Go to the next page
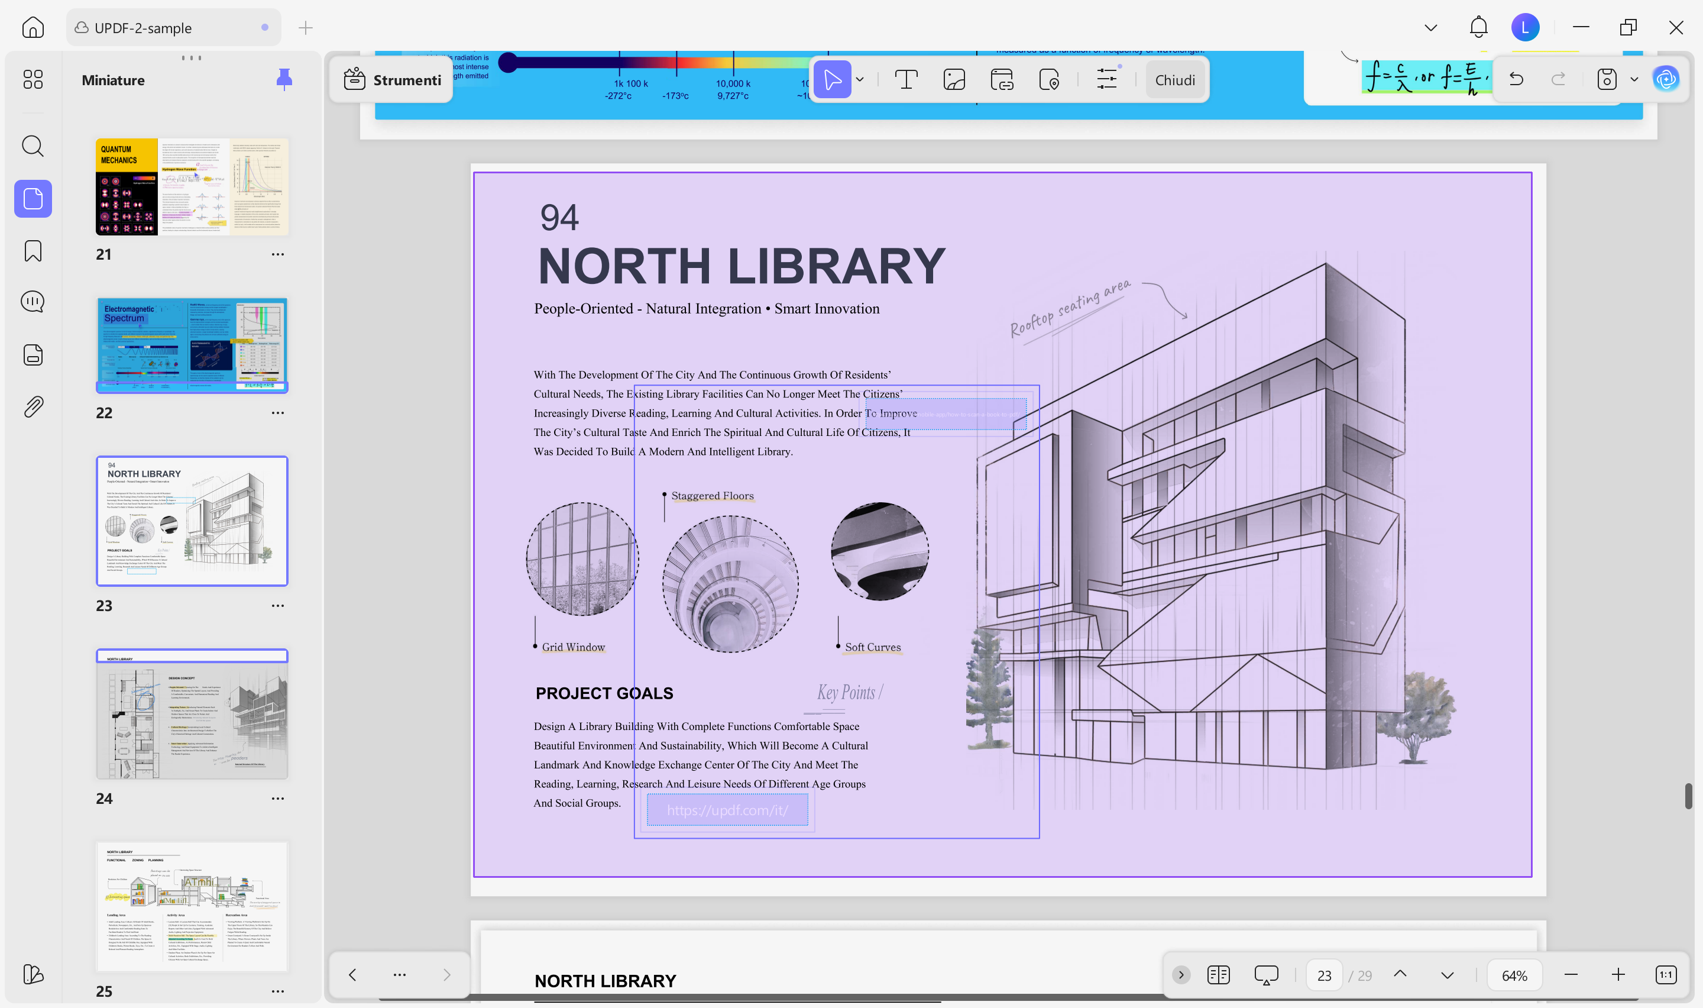 coord(1447,975)
